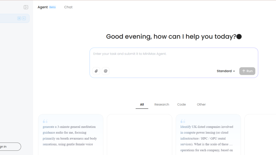Click the Sign In button

pos(9,147)
